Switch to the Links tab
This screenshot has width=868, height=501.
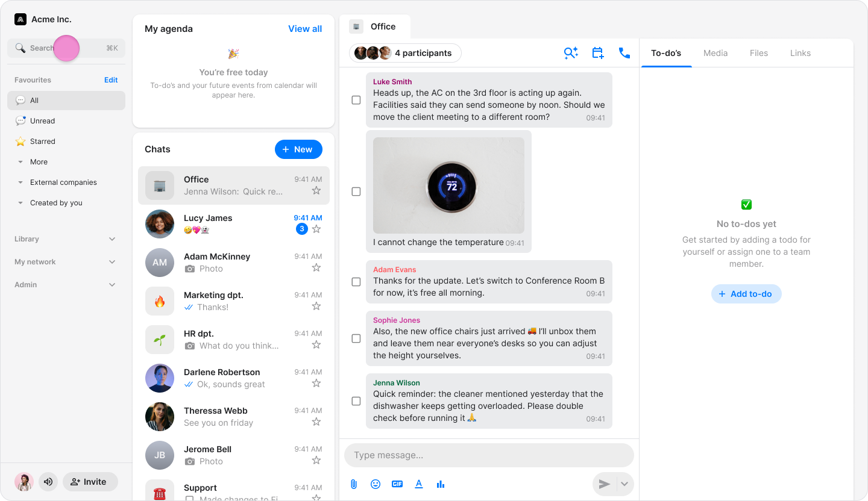(800, 53)
